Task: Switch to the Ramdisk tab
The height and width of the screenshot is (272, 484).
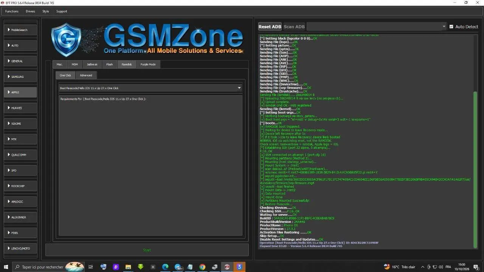Action: click(127, 64)
